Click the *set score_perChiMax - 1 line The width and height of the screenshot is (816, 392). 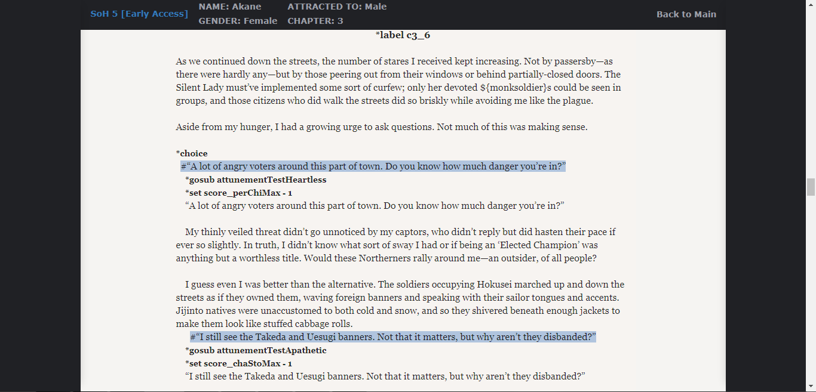point(238,193)
